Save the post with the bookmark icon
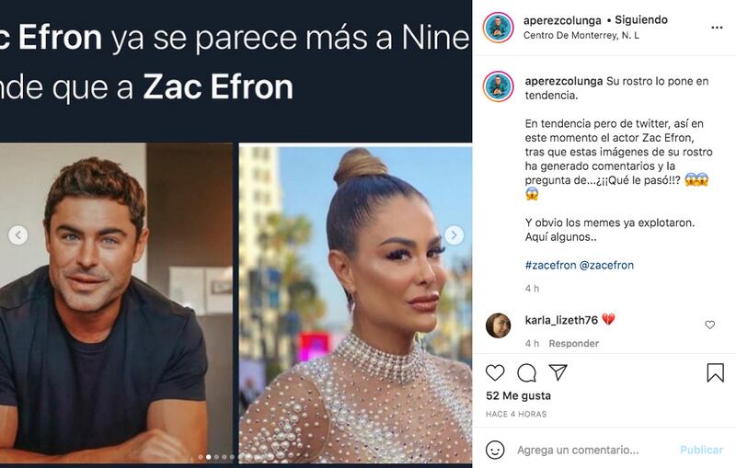The height and width of the screenshot is (468, 736). (x=716, y=372)
